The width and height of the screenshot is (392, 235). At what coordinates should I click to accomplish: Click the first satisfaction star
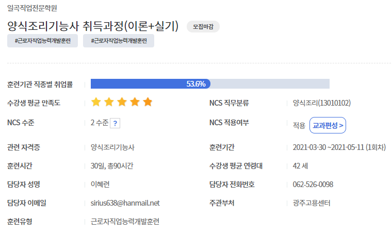point(96,102)
